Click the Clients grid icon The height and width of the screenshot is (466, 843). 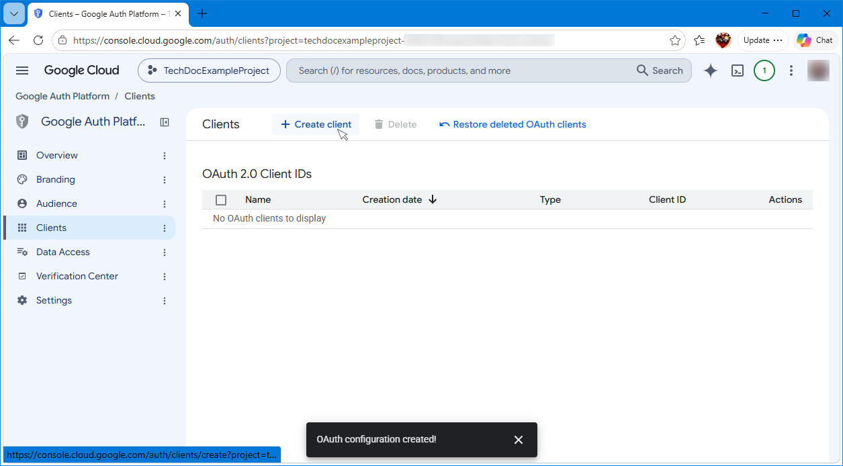(x=22, y=228)
